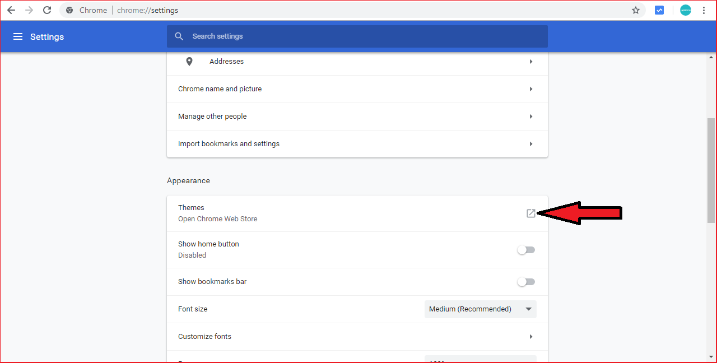Navigate back with the back arrow
This screenshot has width=717, height=363.
(11, 10)
